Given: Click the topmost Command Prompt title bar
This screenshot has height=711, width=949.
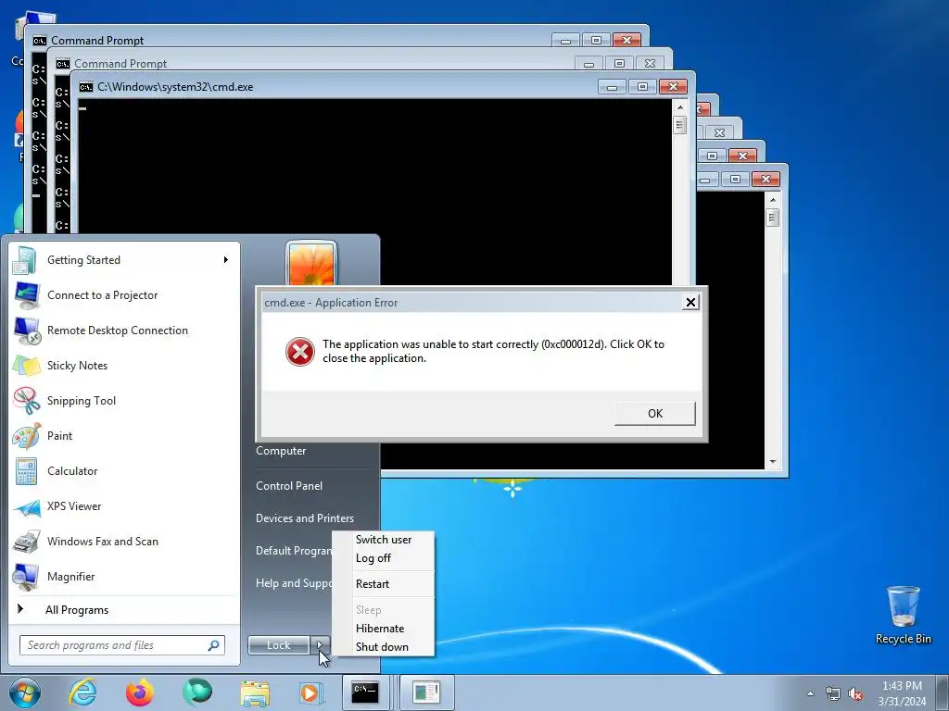Looking at the screenshot, I should [x=290, y=41].
